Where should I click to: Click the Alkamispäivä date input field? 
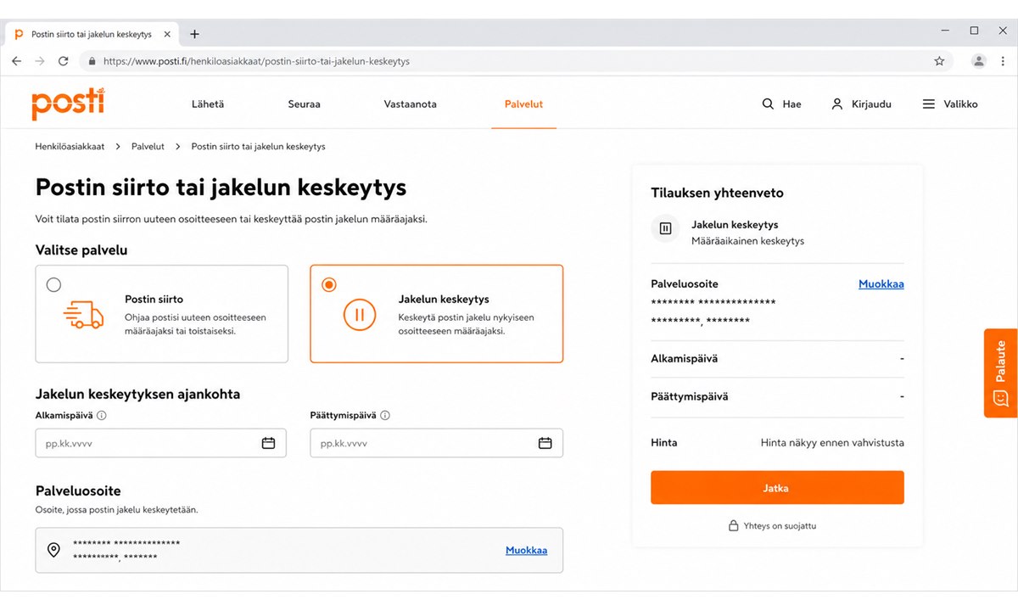pos(160,443)
